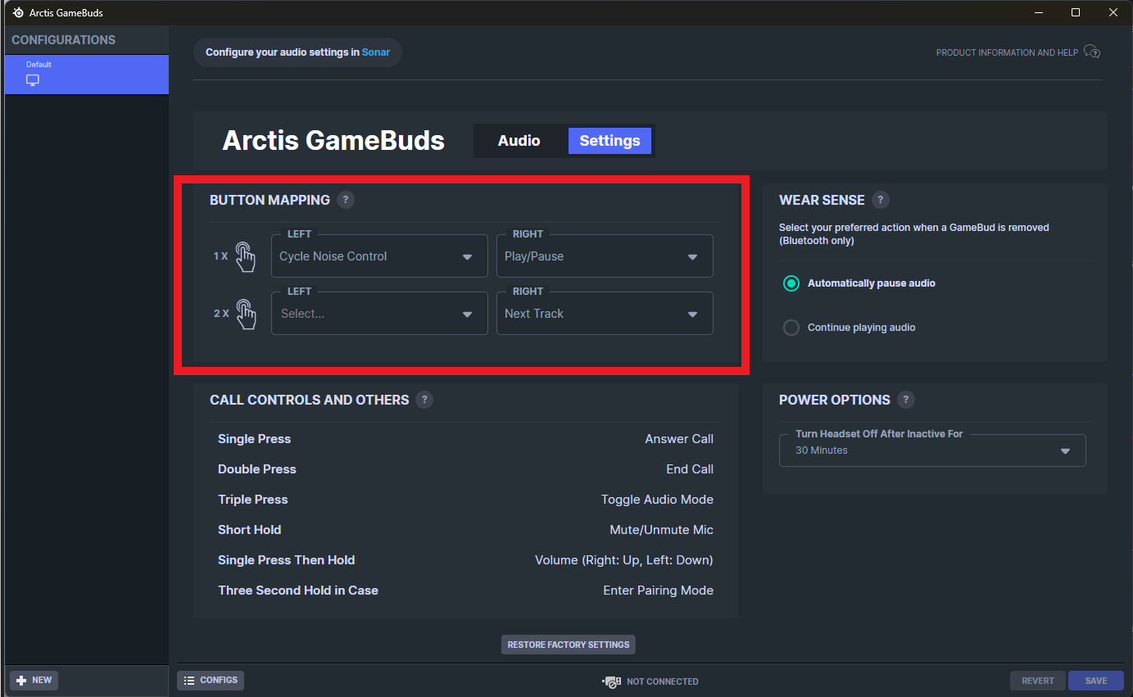1133x697 pixels.
Task: Click the End Call value text
Action: (x=690, y=469)
